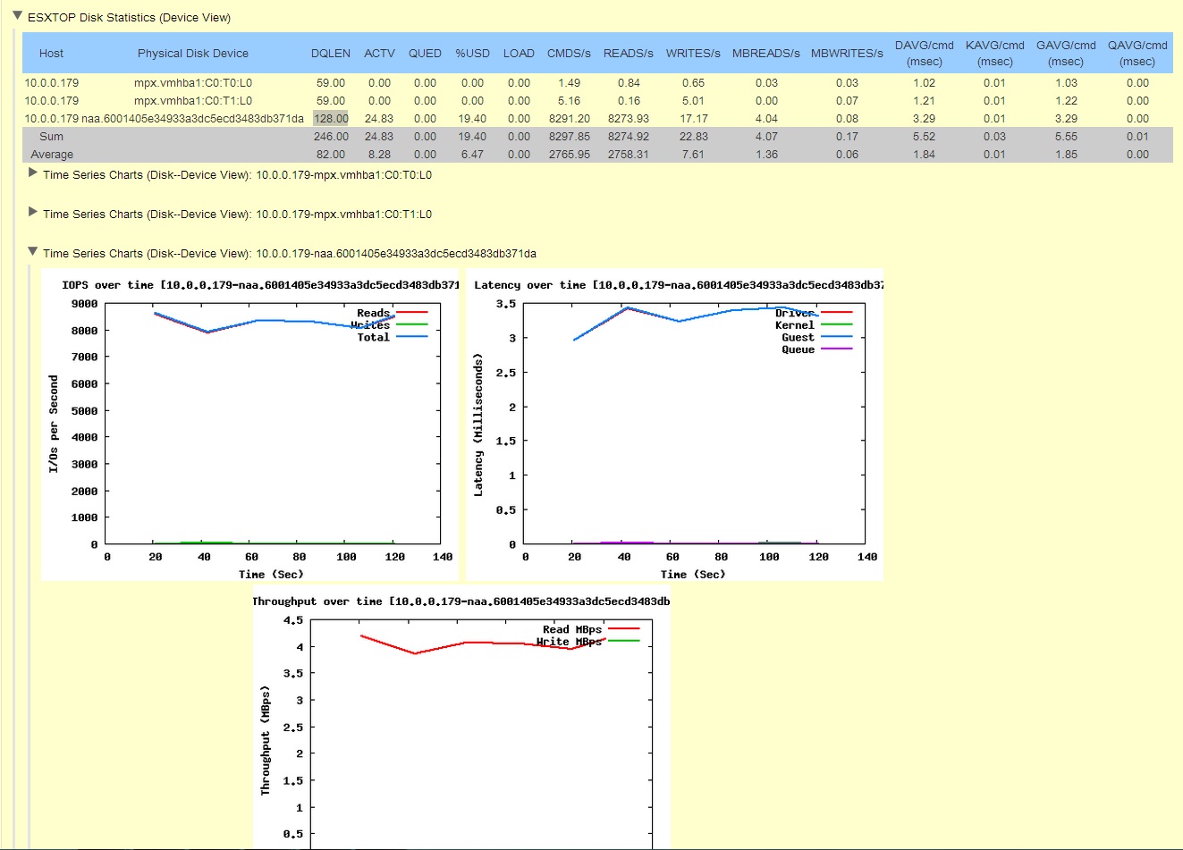
Task: Sort the table by the CMDS/s column
Action: pos(569,53)
